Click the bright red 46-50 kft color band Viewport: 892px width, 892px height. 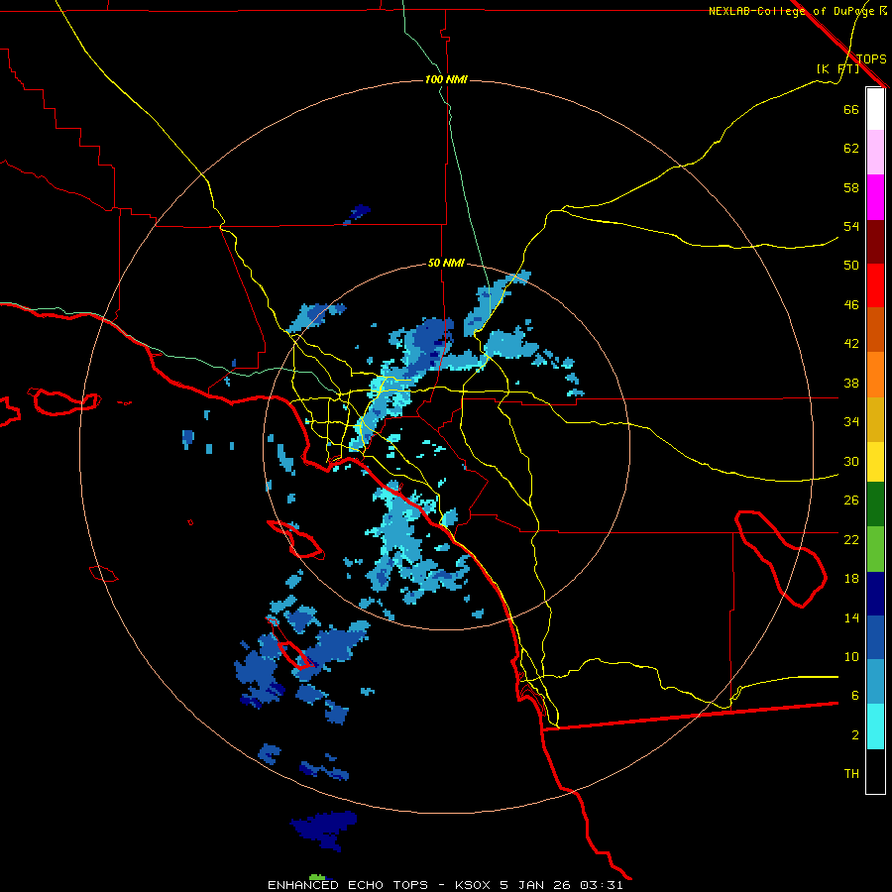click(x=875, y=285)
